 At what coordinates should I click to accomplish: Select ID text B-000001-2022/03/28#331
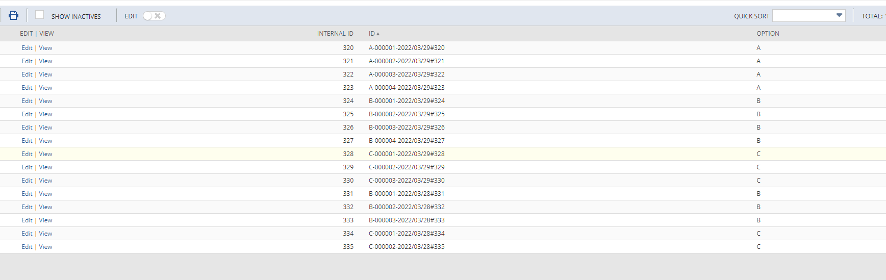point(407,194)
